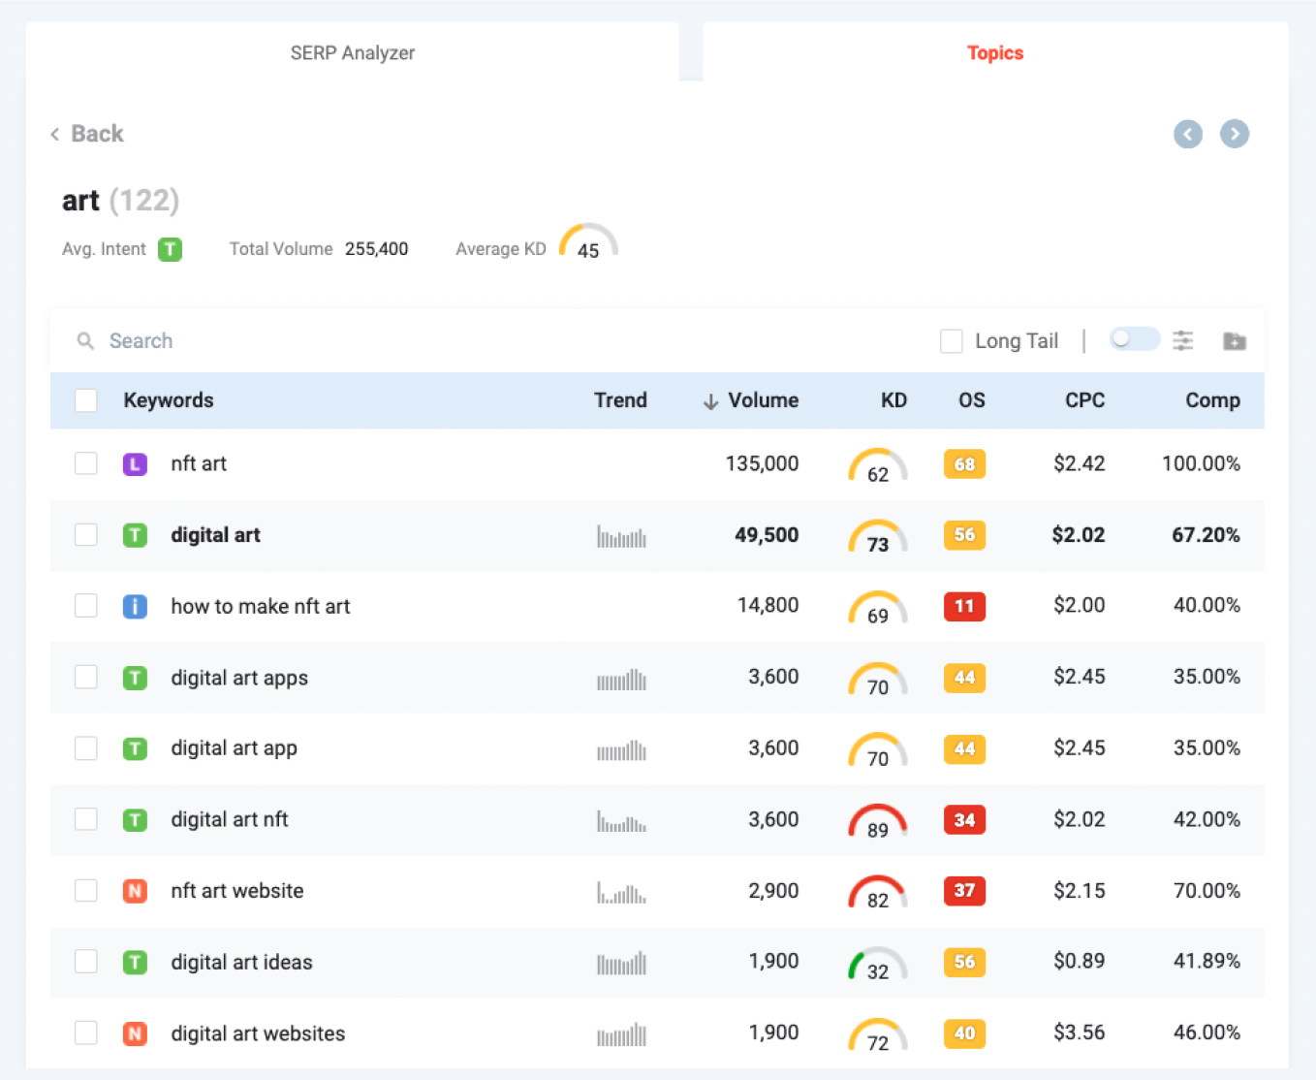Click the orange N icon for nft art website
Image resolution: width=1316 pixels, height=1080 pixels.
click(x=136, y=891)
